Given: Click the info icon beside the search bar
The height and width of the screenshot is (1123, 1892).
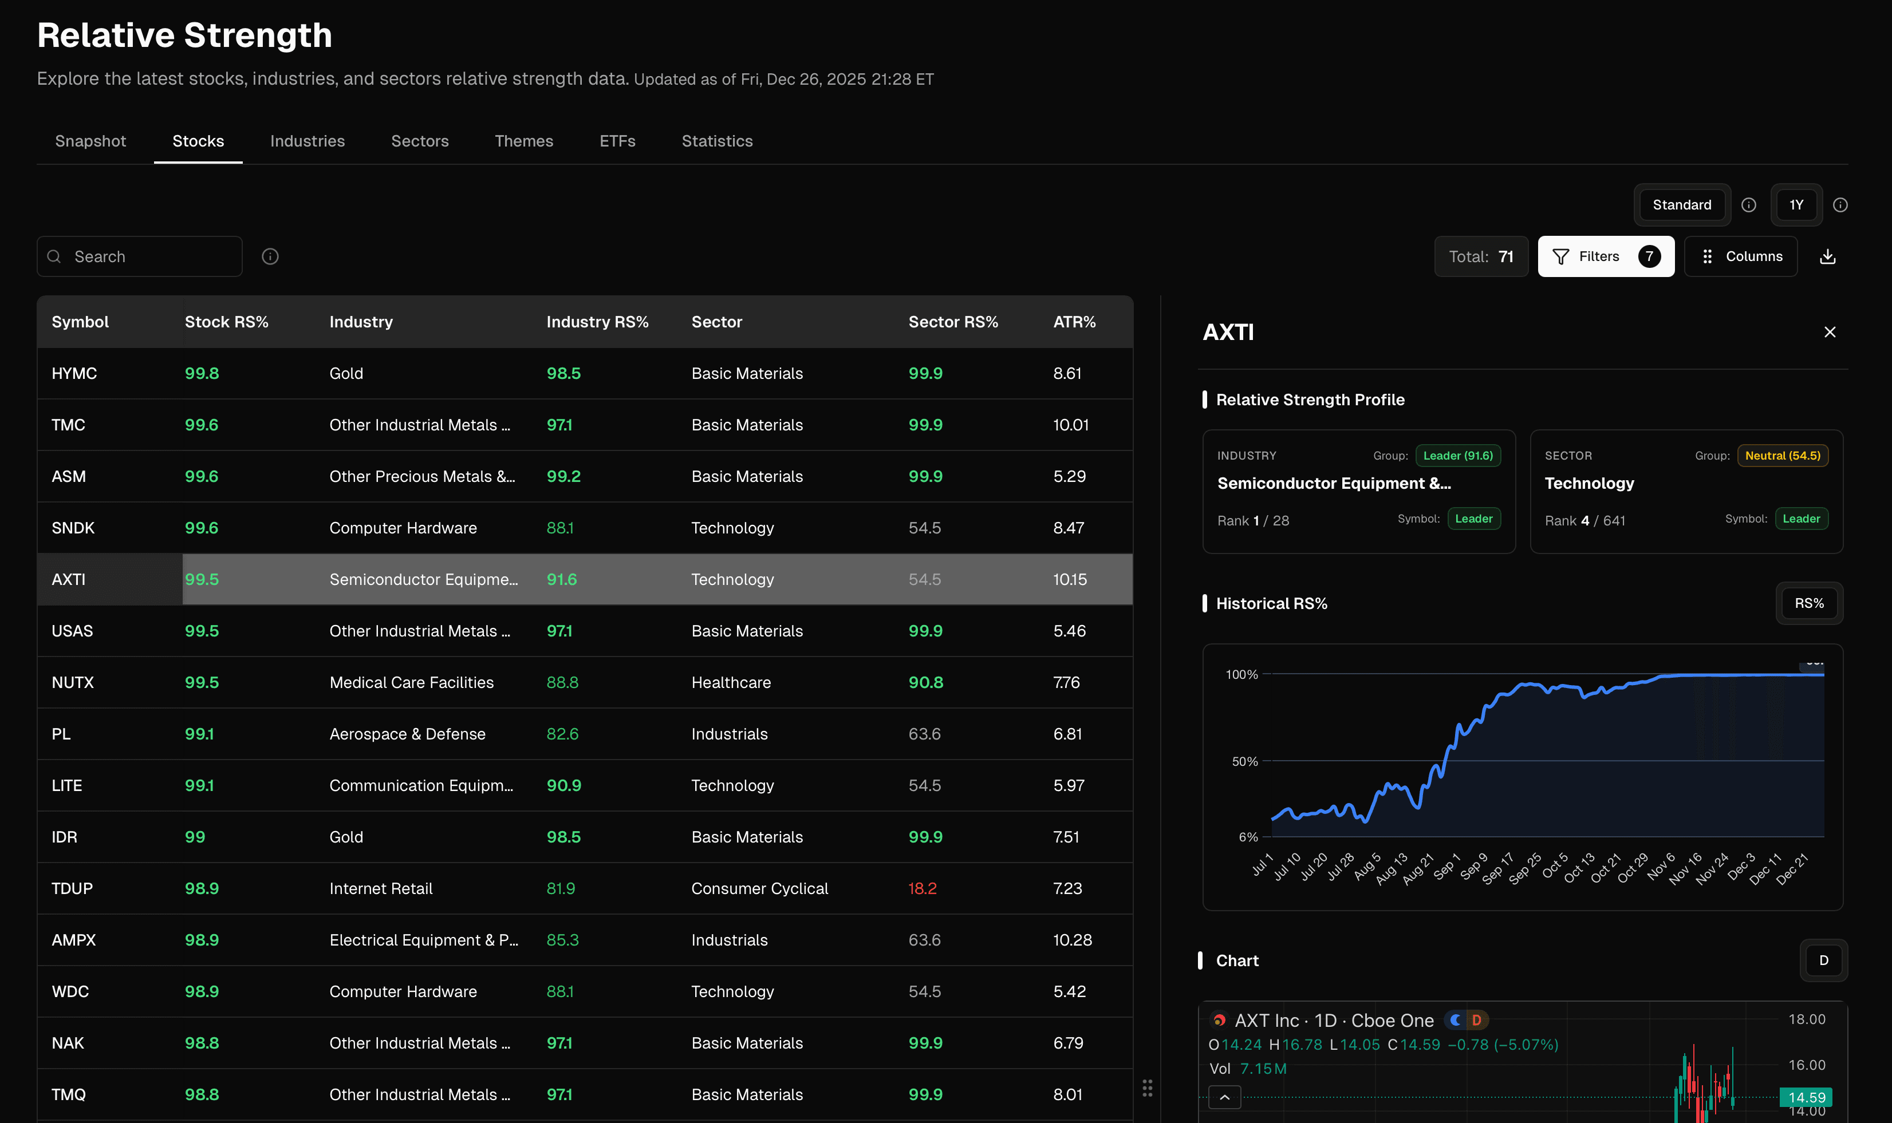Looking at the screenshot, I should click(270, 256).
